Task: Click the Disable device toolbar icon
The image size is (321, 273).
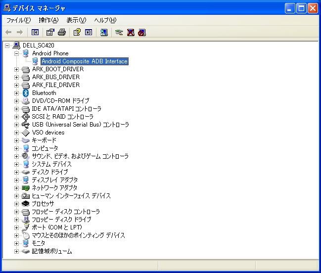Action: tap(142, 32)
